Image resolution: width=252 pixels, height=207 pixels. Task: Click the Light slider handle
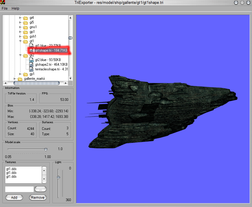[x=59, y=177]
